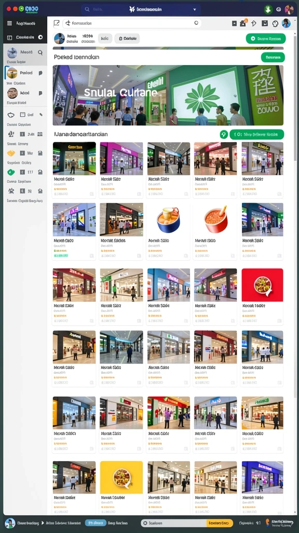Click the pencil edit icon in the sidebar
This screenshot has height=533, width=299.
[x=40, y=115]
